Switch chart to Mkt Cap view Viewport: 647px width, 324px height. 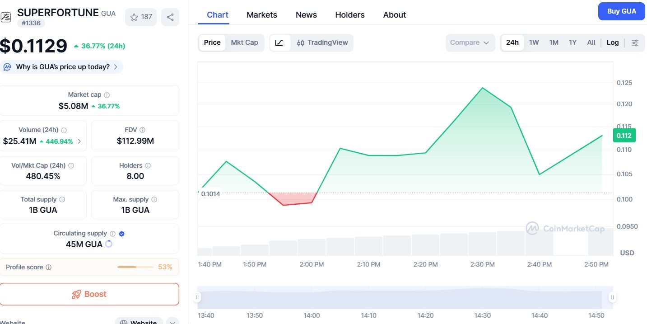(244, 42)
